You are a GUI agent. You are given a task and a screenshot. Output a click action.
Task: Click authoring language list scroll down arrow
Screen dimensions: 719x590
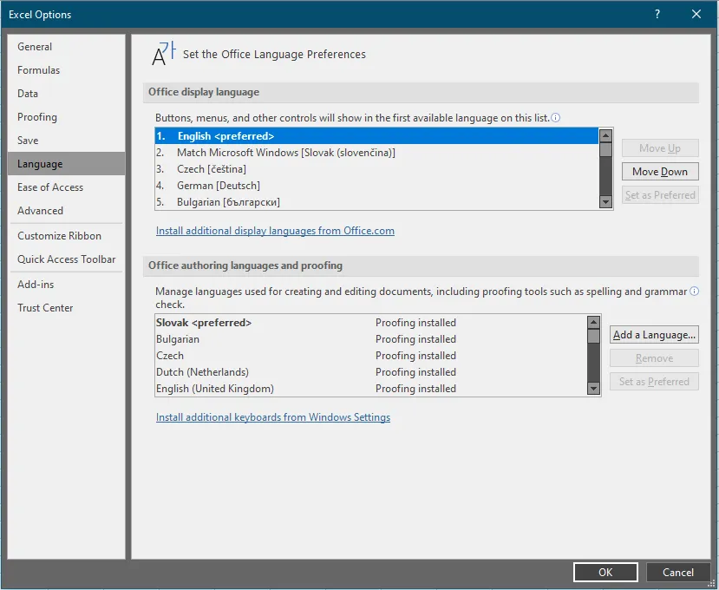pos(593,388)
